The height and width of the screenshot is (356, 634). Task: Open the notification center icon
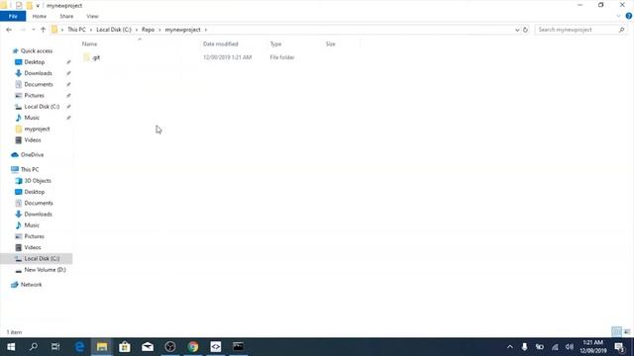[620, 347]
